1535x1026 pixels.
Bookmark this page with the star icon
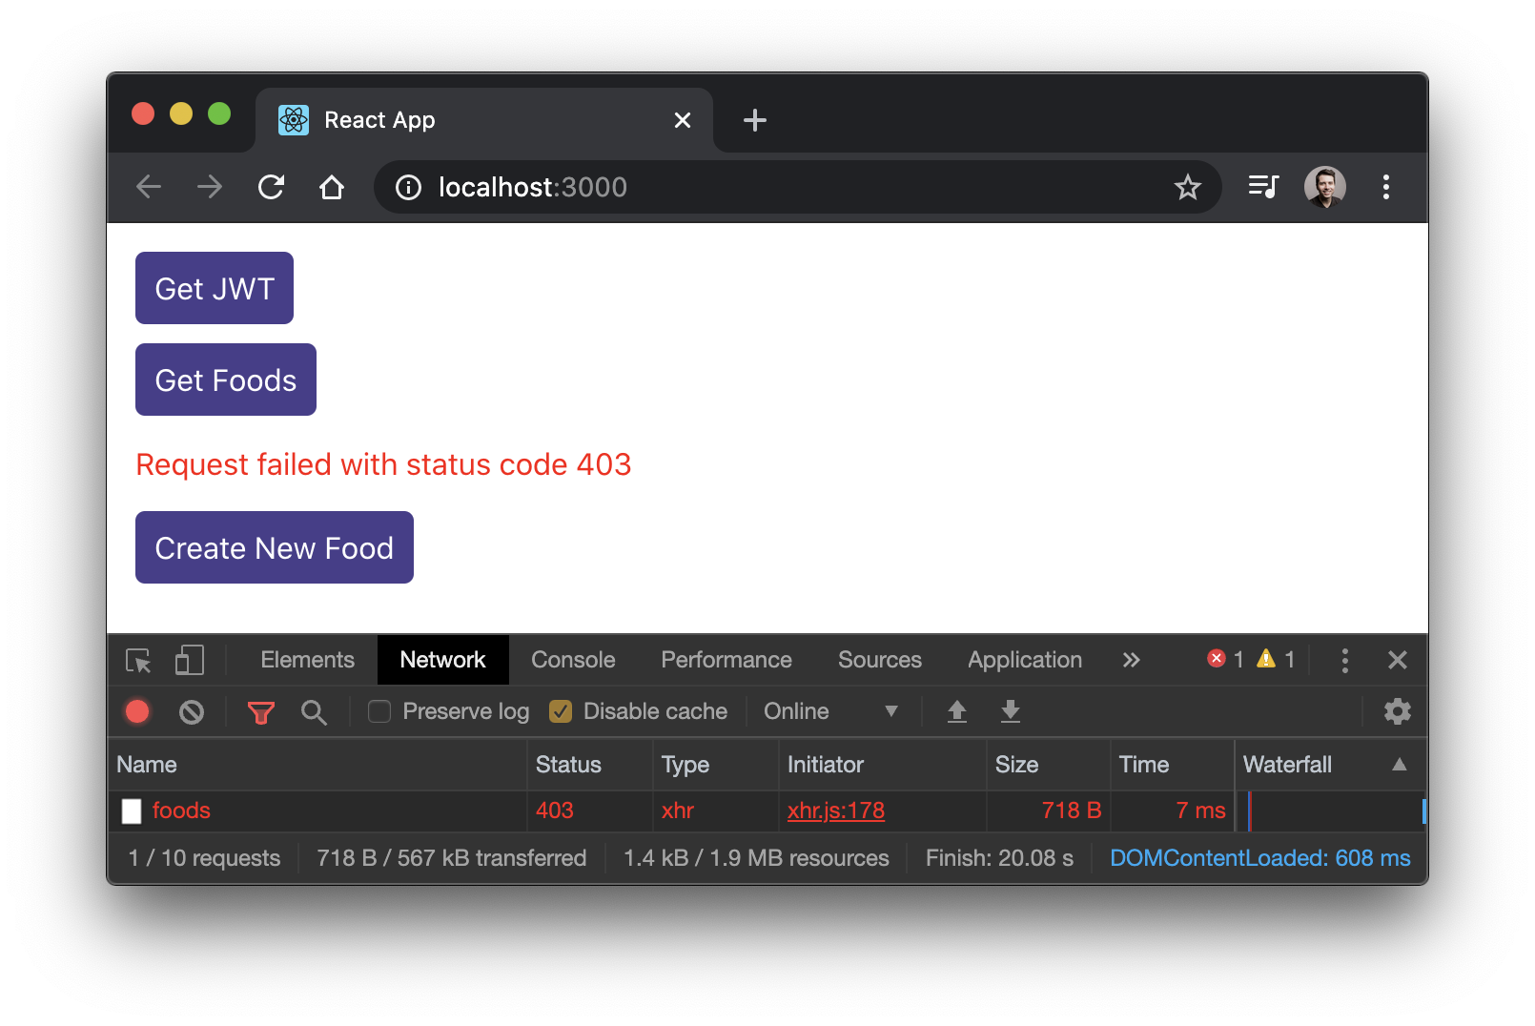1187,188
